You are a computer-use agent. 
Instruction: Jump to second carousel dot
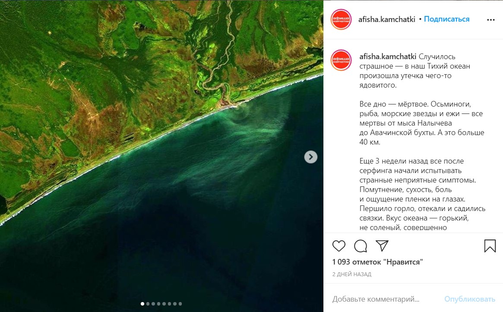point(148,304)
